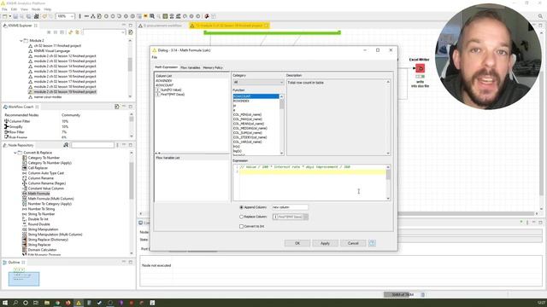This screenshot has height=307, width=547.
Task: Click the fuzzy search icon in Node Repository
Action: (66, 145)
